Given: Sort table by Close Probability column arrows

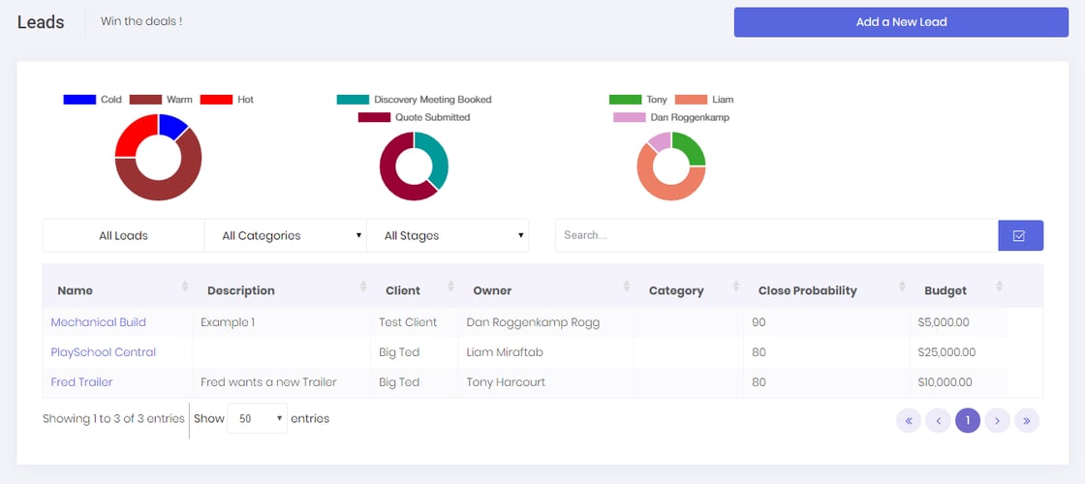Looking at the screenshot, I should pyautogui.click(x=902, y=286).
